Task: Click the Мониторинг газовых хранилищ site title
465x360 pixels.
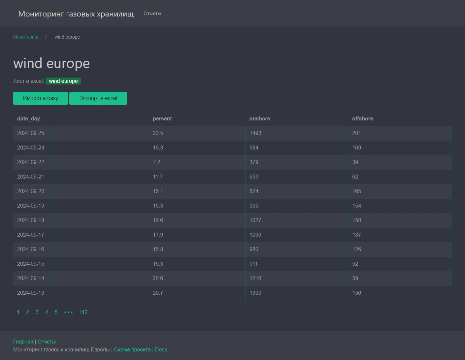Action: pyautogui.click(x=76, y=14)
